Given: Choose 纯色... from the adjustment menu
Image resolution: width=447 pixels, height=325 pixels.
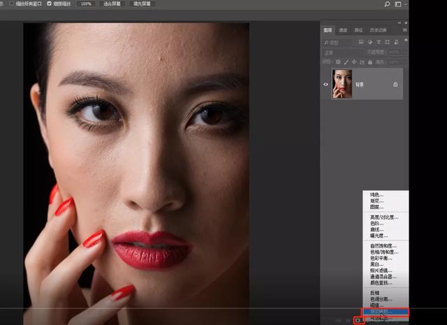Looking at the screenshot, I should click(386, 195).
